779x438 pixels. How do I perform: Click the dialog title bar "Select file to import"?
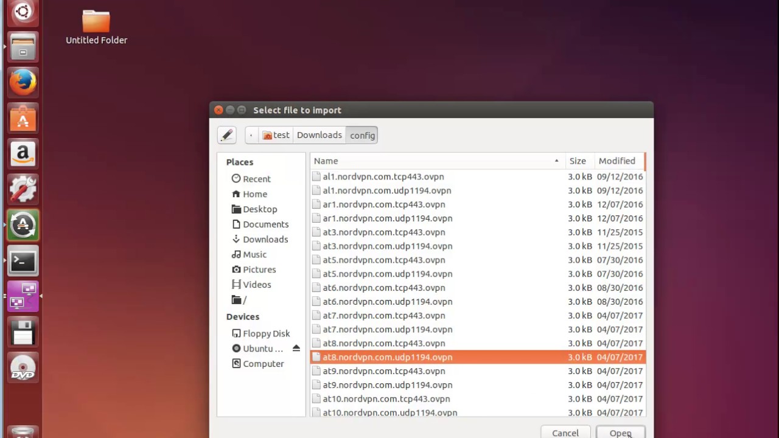click(431, 110)
